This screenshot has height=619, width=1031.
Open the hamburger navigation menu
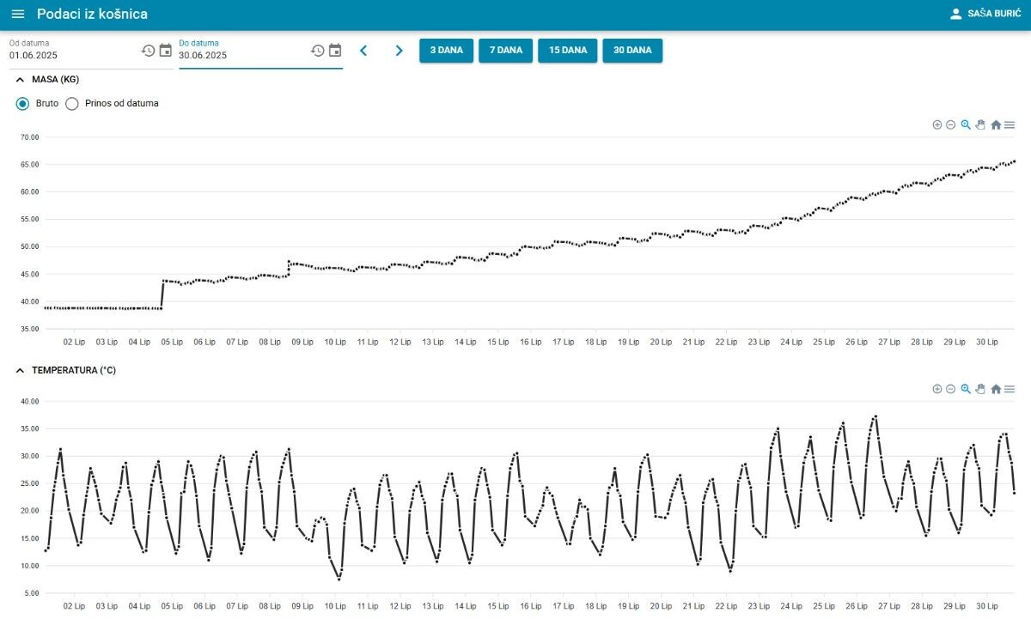(x=18, y=15)
